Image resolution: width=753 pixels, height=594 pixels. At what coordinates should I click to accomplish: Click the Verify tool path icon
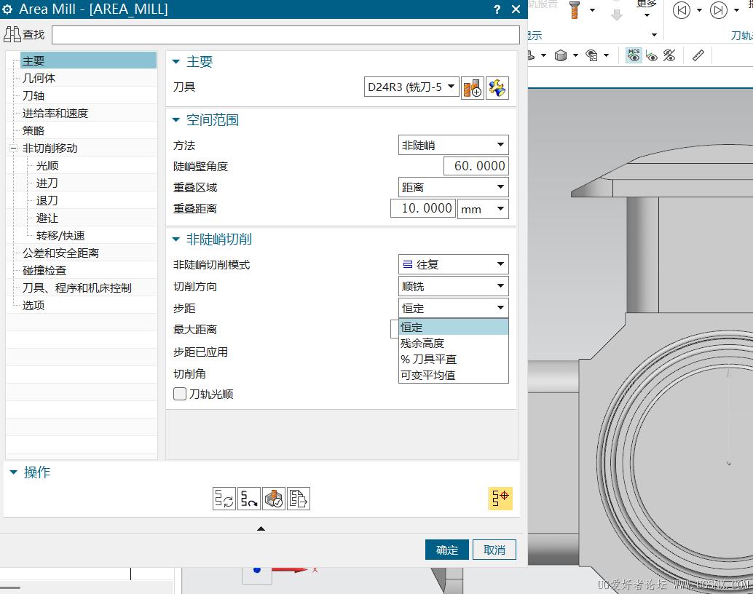(274, 499)
